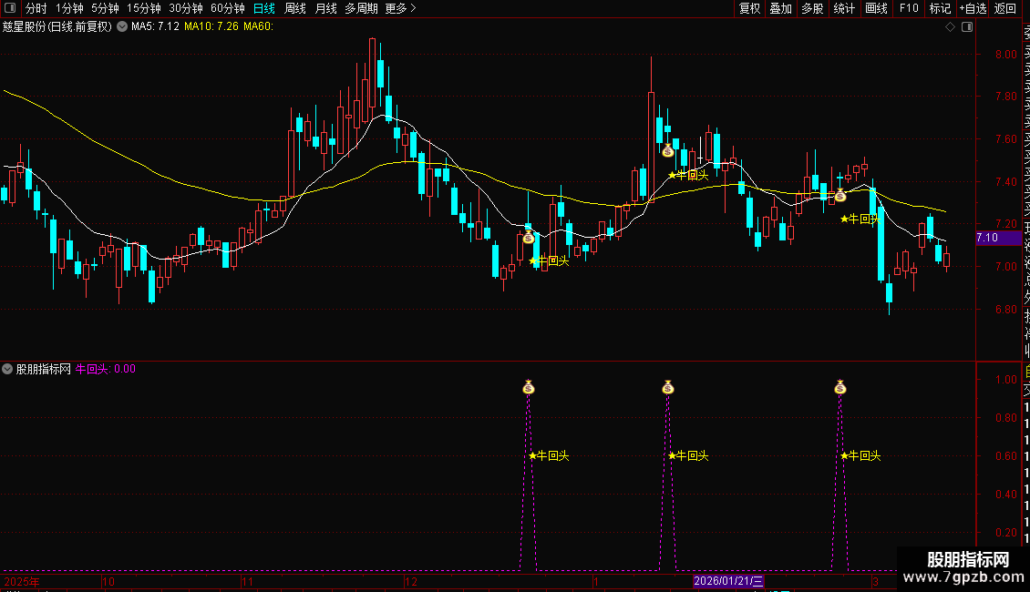Click the 1.00 sub-chart axis label
Viewport: 1030px width, 592px height.
[1005, 380]
